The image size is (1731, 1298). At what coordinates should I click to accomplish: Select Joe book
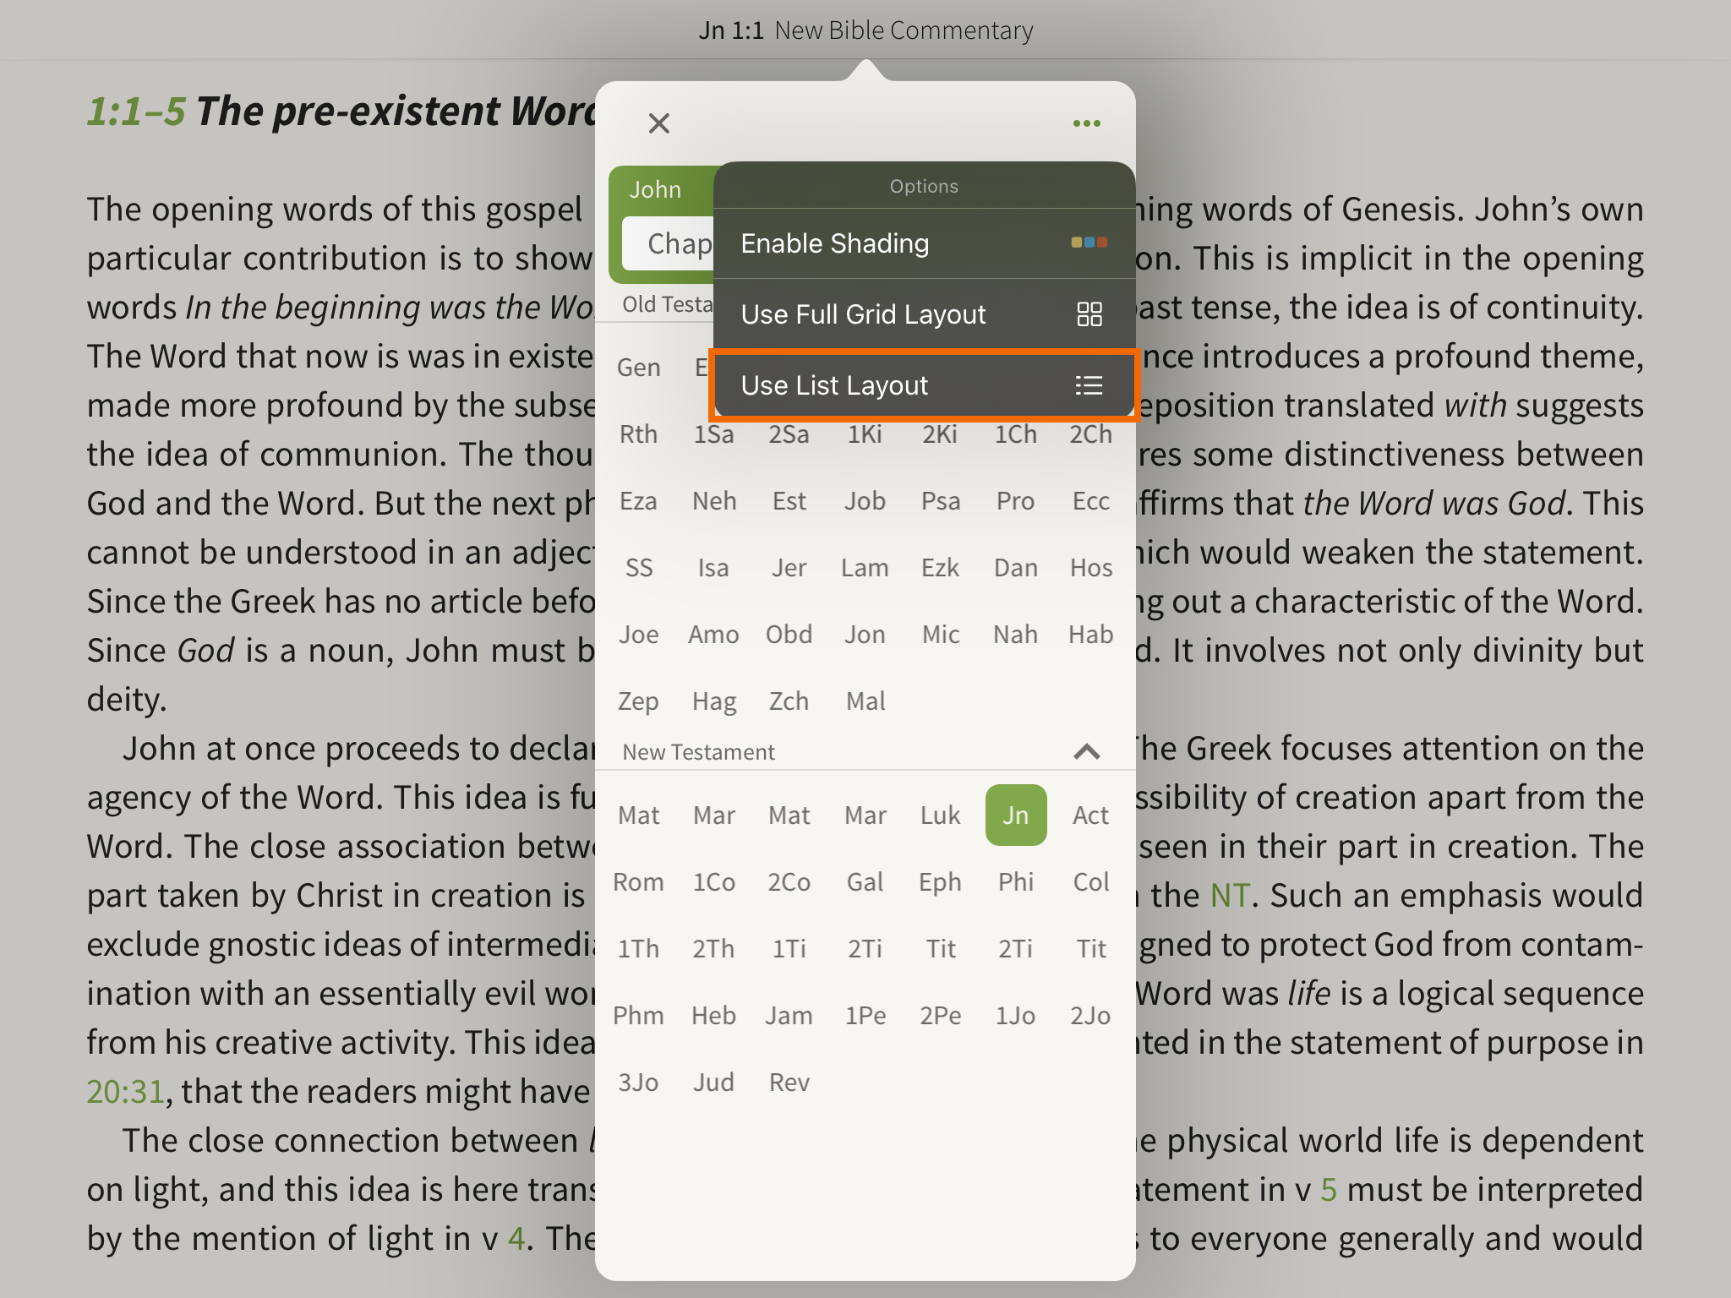638,635
